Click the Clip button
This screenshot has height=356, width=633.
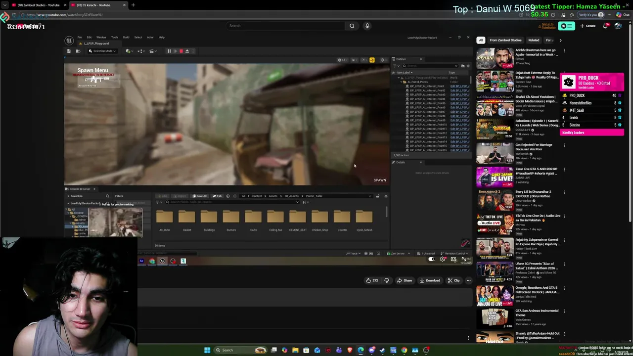453,280
